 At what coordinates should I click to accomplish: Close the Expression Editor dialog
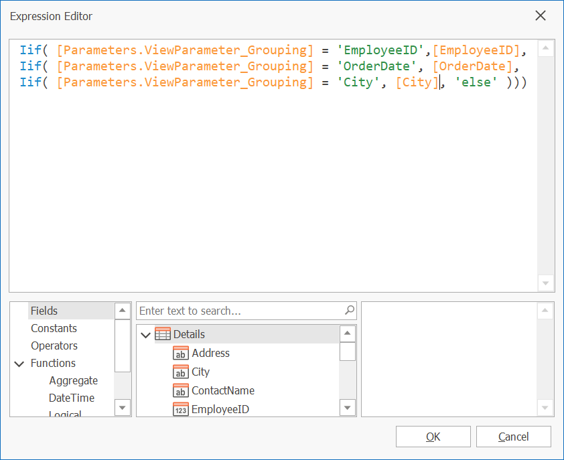pyautogui.click(x=541, y=16)
